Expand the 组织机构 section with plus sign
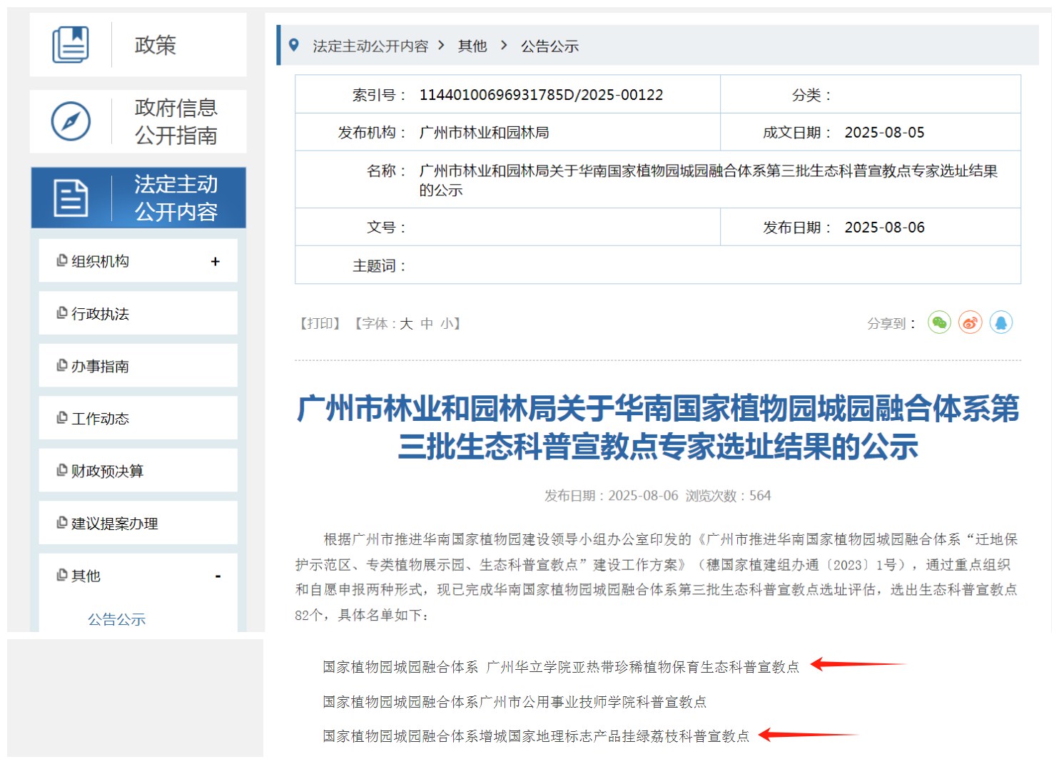 (215, 262)
